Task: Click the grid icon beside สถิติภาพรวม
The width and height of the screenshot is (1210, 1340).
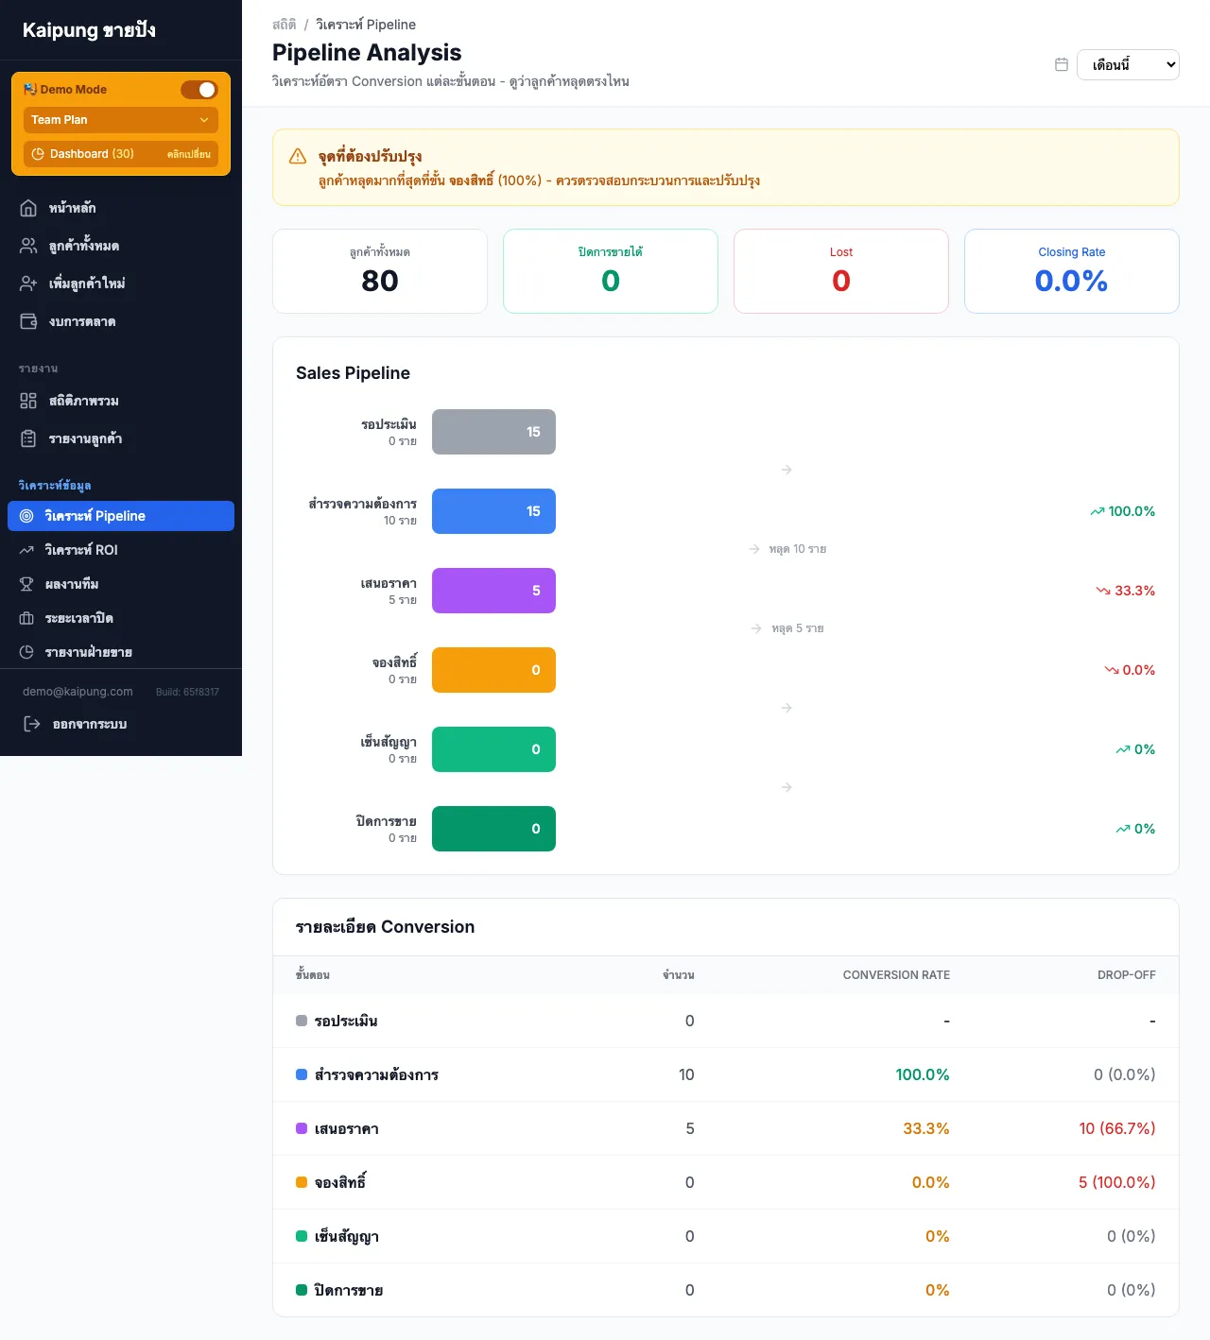Action: click(27, 401)
